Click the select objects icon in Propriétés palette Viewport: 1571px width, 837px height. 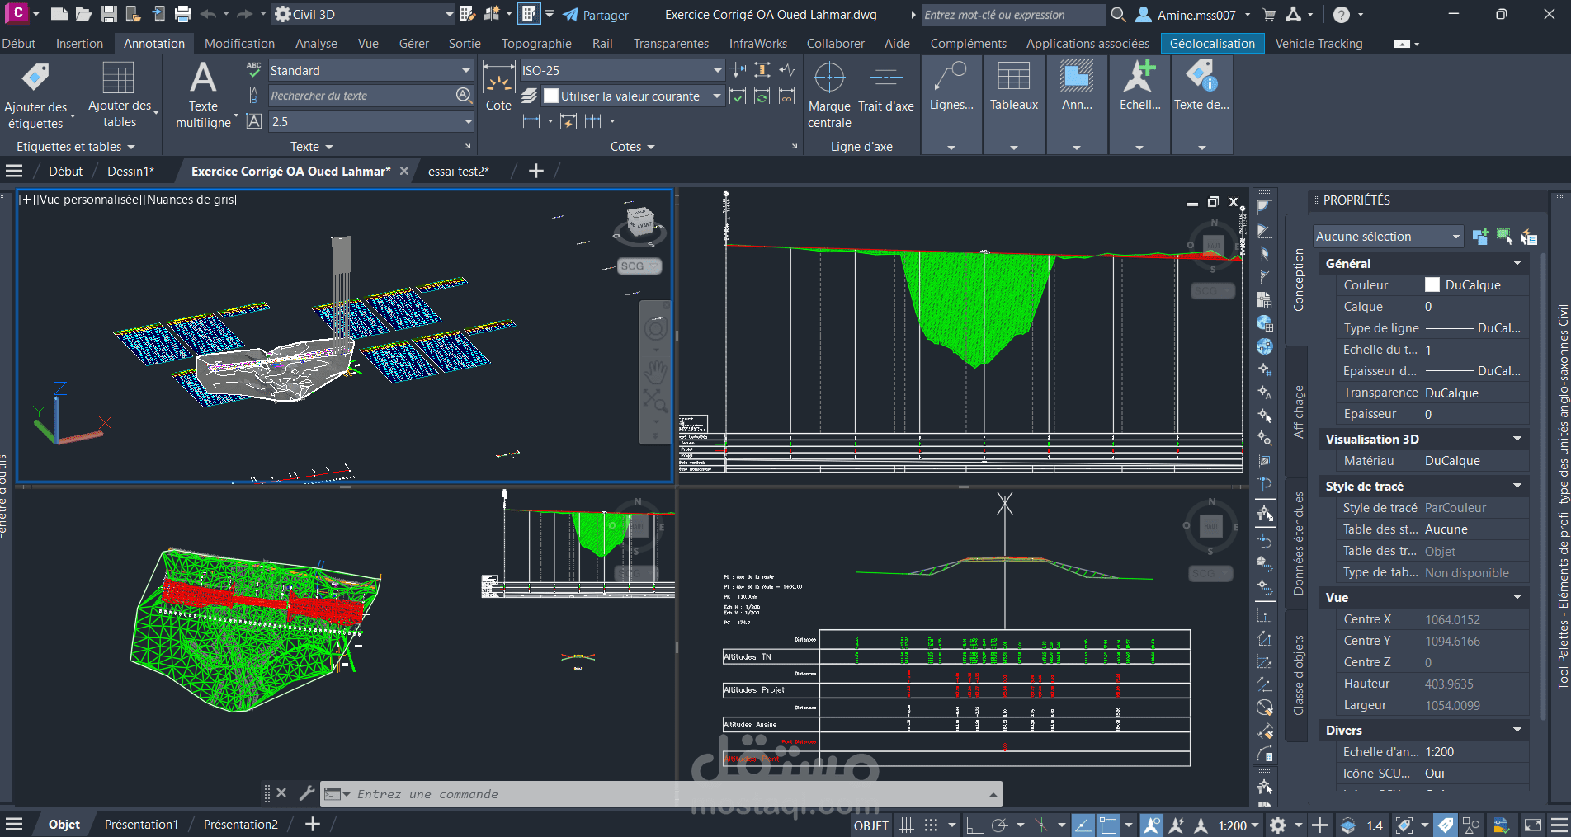1504,237
